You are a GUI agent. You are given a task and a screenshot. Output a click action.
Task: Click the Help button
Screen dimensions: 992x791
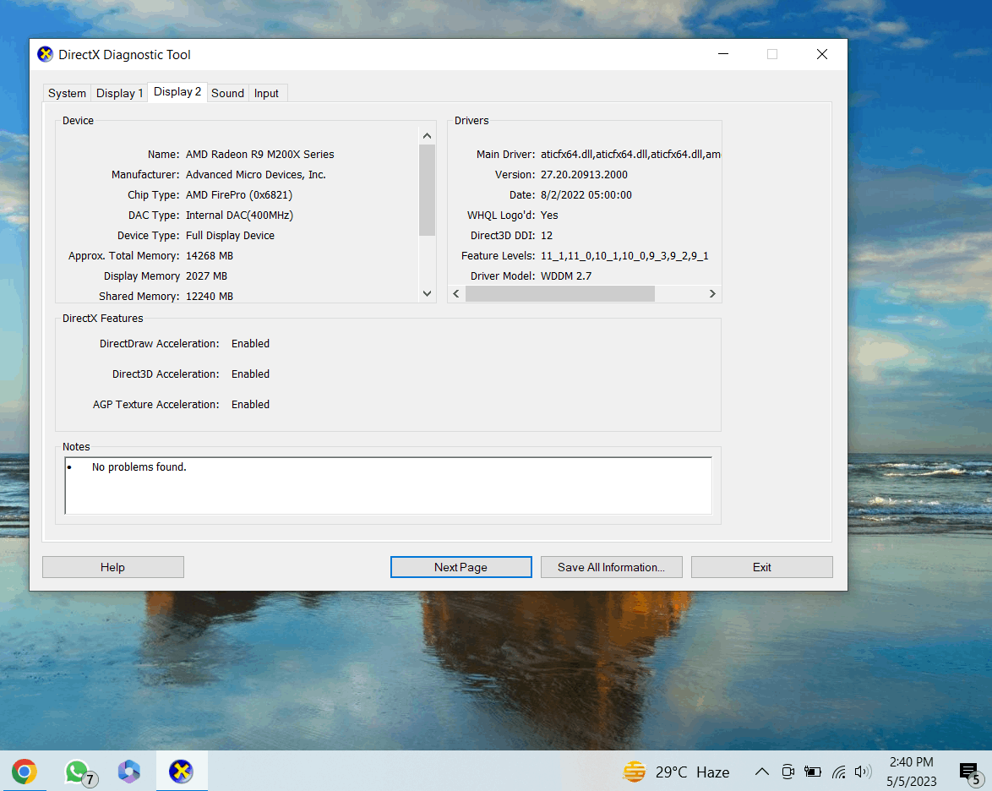(112, 567)
